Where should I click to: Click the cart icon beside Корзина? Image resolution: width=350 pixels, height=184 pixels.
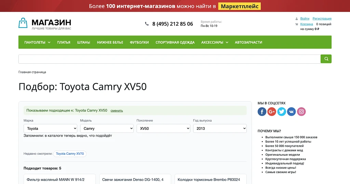(x=297, y=24)
